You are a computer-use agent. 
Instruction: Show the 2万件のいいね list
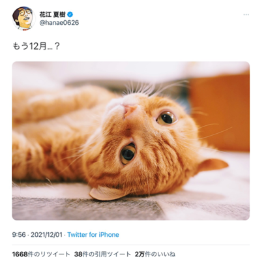click(155, 254)
